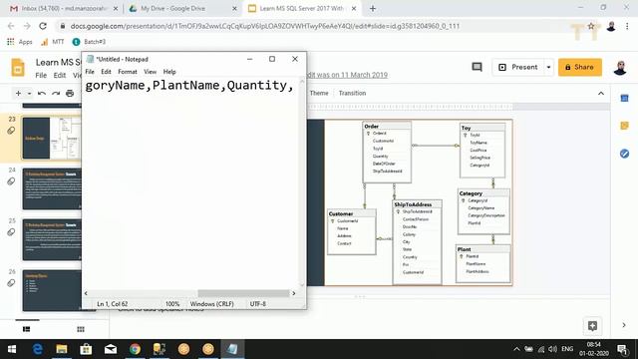Open the Windows Start menu
Image resolution: width=638 pixels, height=359 pixels.
point(12,349)
